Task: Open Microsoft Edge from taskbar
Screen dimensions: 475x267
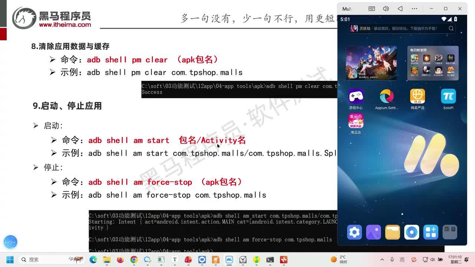Action: tap(93, 260)
